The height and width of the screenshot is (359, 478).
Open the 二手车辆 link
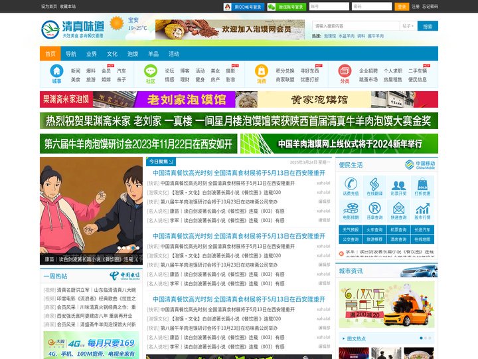point(418,71)
